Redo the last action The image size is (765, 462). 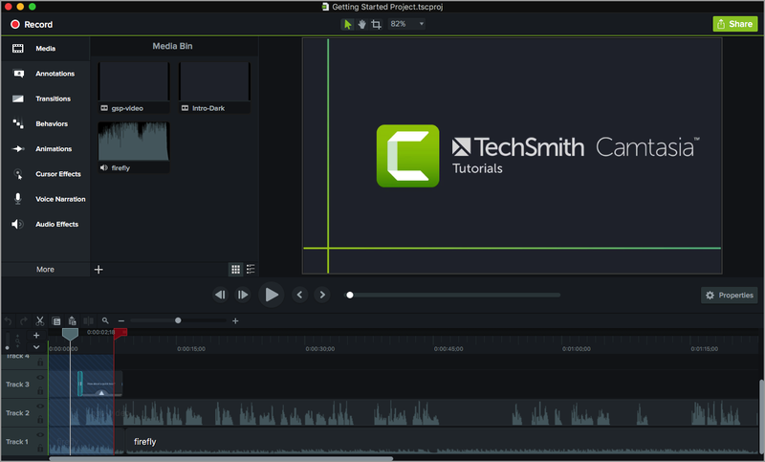23,321
